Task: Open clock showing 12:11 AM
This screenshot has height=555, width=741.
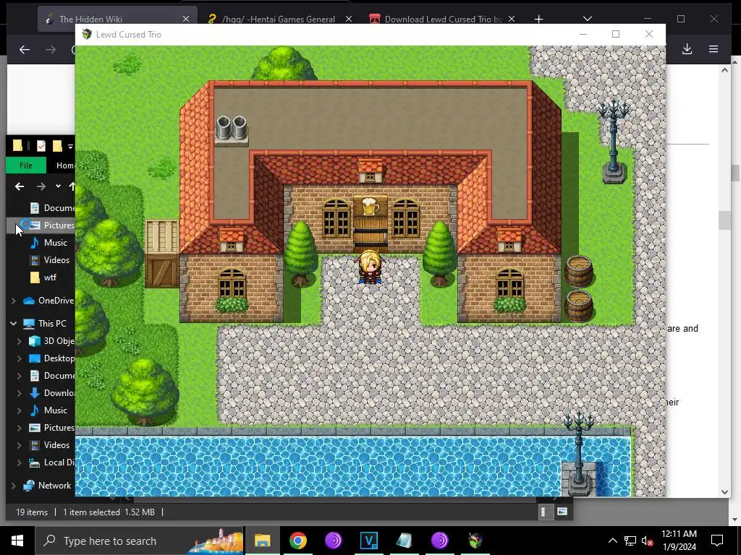Action: click(x=679, y=541)
